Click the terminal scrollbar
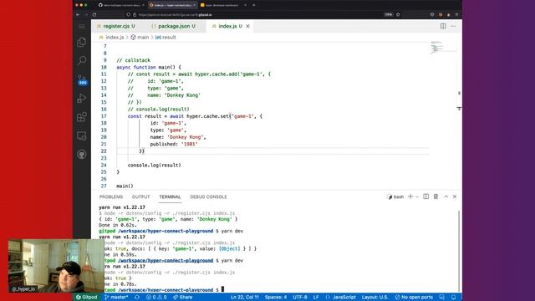 [x=459, y=251]
